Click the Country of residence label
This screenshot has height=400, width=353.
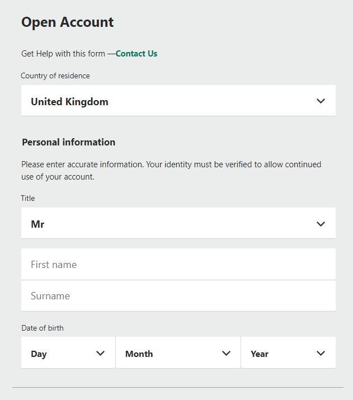click(x=55, y=76)
